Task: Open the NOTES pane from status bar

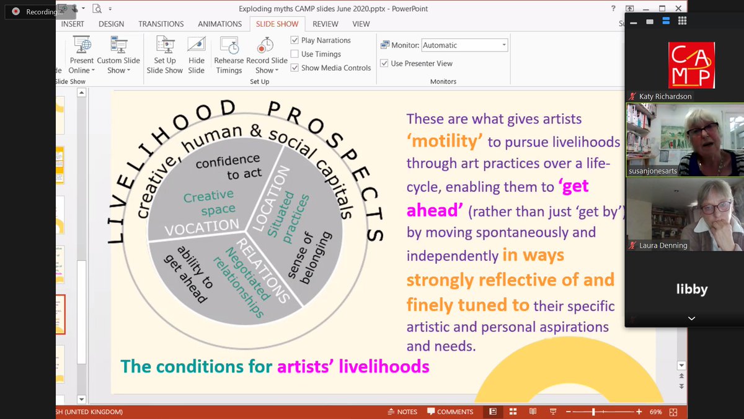Action: point(402,412)
